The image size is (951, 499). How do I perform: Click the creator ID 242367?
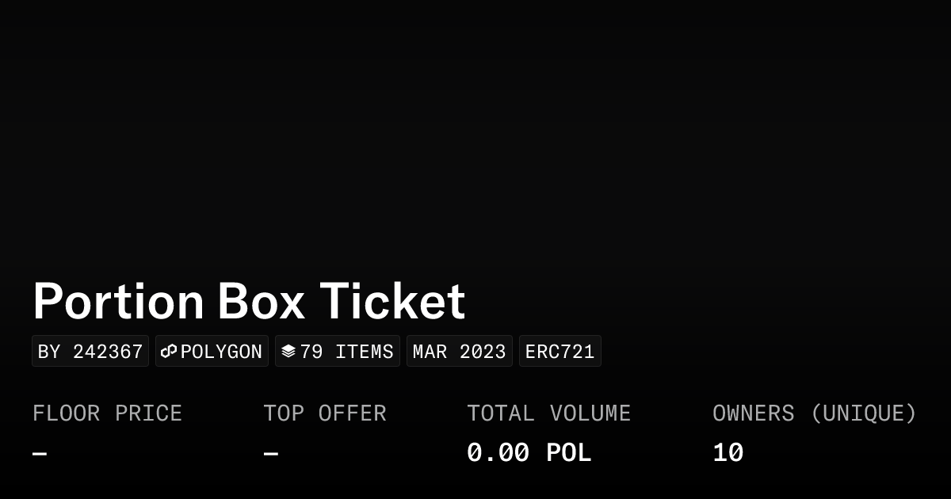pos(108,352)
